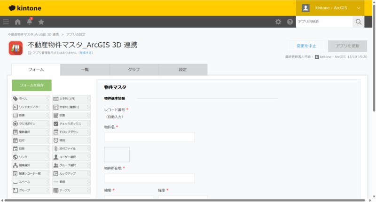Select the ユーザー選択 field type

coord(71,157)
